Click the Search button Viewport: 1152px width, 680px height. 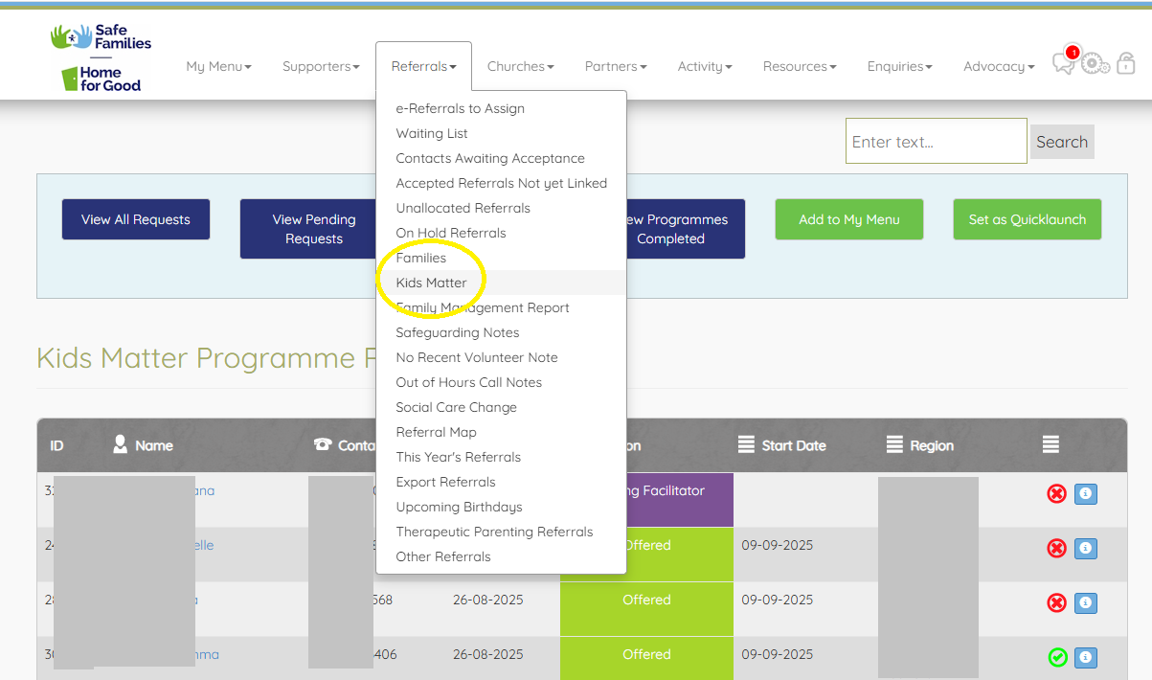coord(1062,142)
